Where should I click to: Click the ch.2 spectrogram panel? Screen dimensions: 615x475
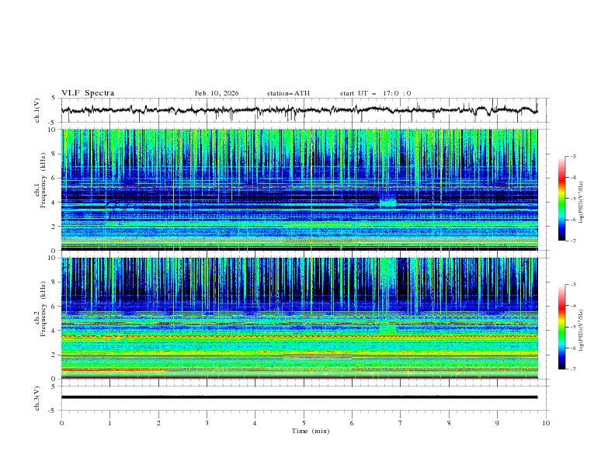(x=299, y=318)
